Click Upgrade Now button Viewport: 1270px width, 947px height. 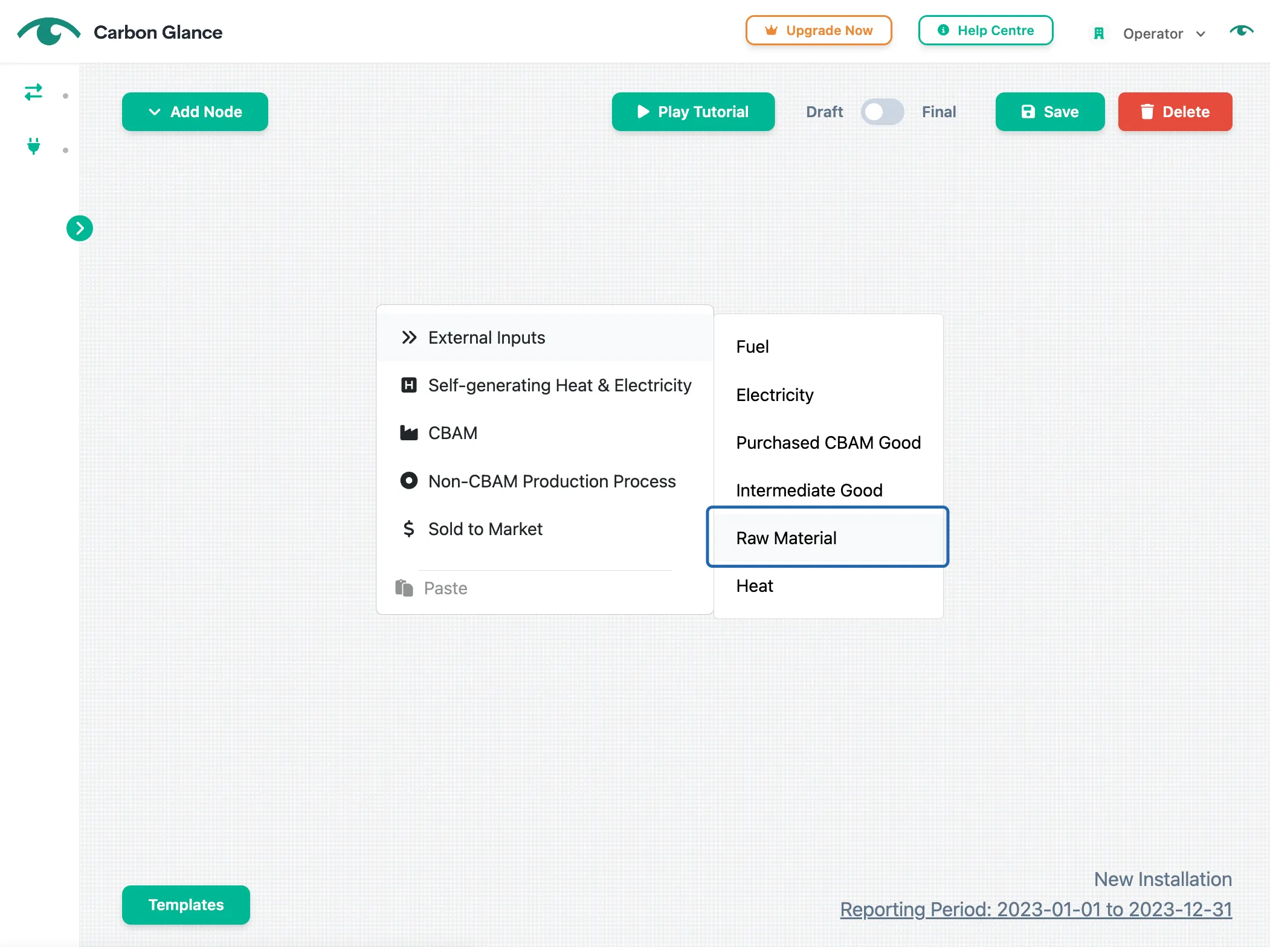pos(819,30)
